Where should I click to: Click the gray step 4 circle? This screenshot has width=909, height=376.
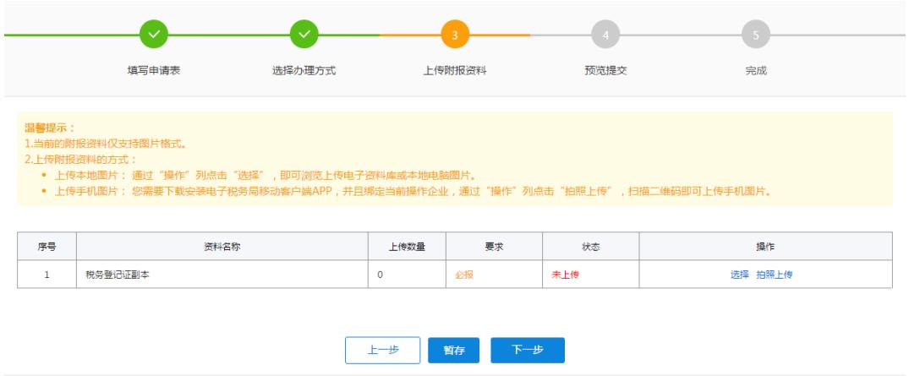tap(605, 36)
